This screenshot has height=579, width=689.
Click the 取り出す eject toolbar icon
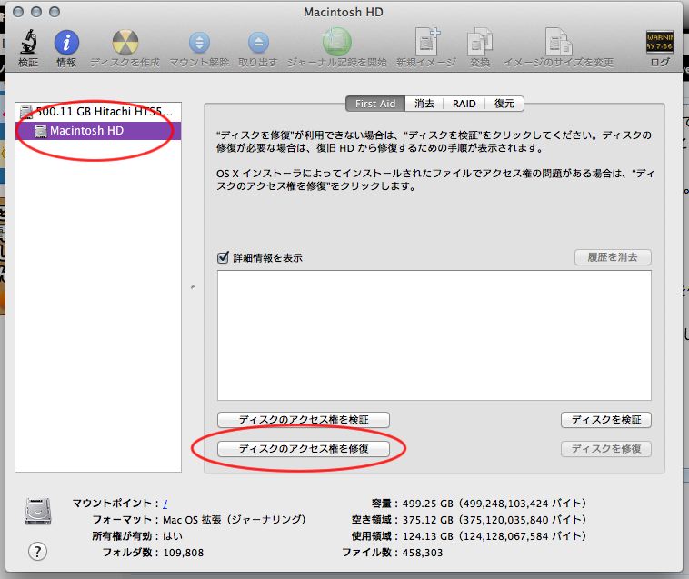[258, 43]
